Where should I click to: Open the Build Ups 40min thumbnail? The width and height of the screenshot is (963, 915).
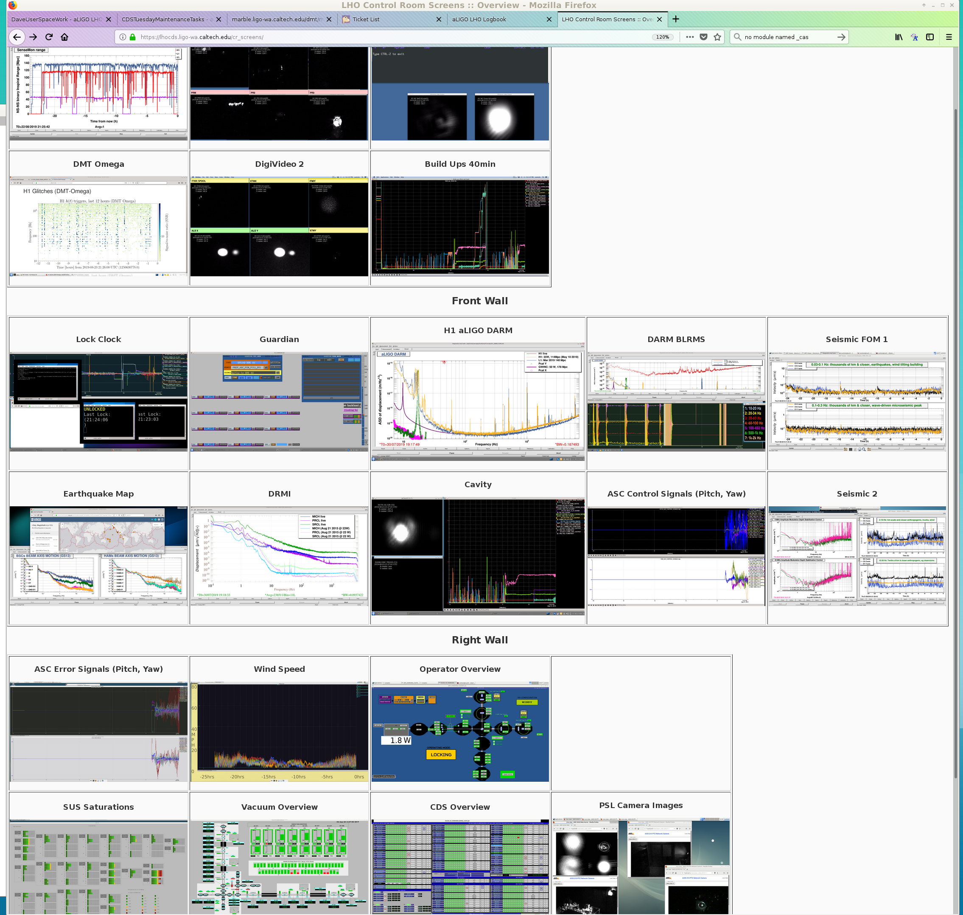click(460, 226)
